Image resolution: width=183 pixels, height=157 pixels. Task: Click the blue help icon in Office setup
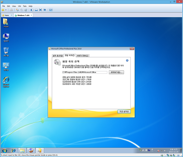pos(127,60)
